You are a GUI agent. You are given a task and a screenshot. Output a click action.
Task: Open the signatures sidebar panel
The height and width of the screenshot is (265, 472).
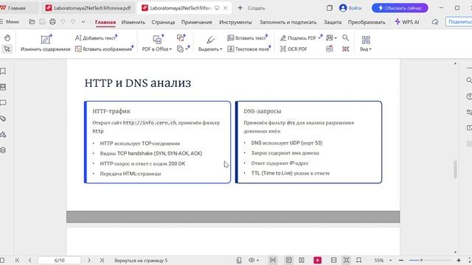coord(3,134)
